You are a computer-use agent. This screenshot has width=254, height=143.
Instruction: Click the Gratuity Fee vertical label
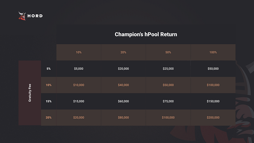30,93
